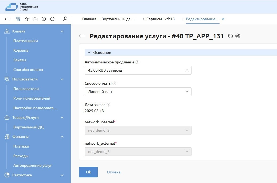Click the favorites star icon
Viewport: 277px width, 183px height.
click(27, 19)
